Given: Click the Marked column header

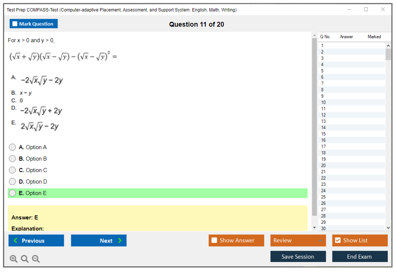Looking at the screenshot, I should (x=374, y=37).
